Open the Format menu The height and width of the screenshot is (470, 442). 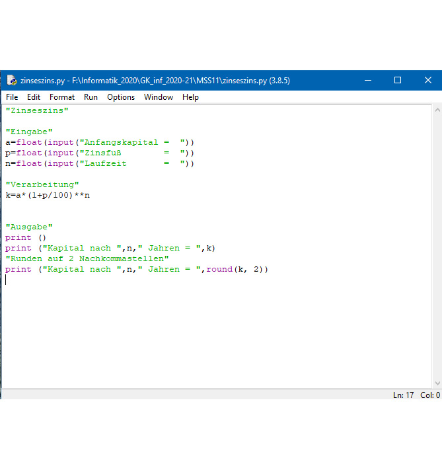(x=62, y=97)
